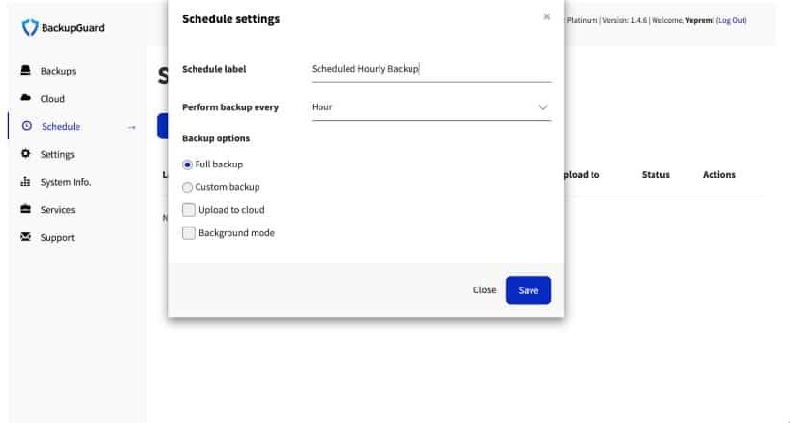790x423 pixels.
Task: Click the System Info chart icon
Action: tap(26, 182)
